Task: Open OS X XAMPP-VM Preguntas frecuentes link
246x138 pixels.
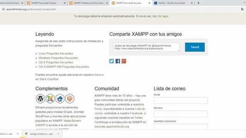Action: click(x=64, y=67)
